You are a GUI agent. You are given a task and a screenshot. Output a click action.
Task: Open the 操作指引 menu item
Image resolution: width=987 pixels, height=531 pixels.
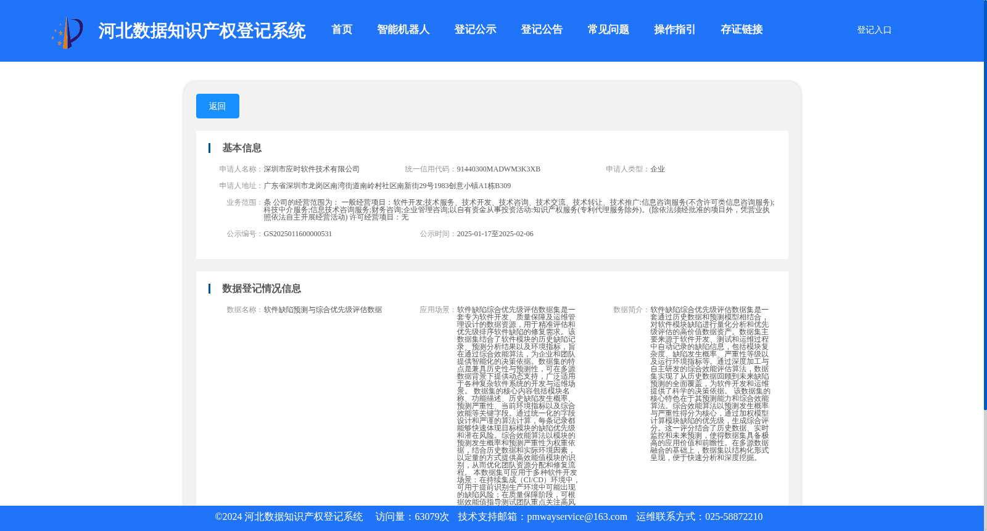click(675, 30)
